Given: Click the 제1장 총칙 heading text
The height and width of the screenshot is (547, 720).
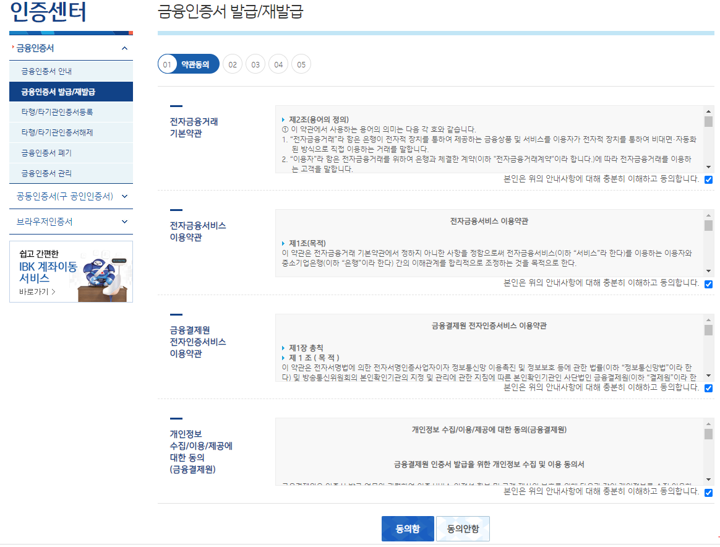Looking at the screenshot, I should 306,348.
